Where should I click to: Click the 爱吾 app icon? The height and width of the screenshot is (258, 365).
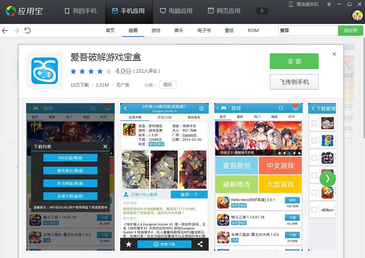[45, 71]
